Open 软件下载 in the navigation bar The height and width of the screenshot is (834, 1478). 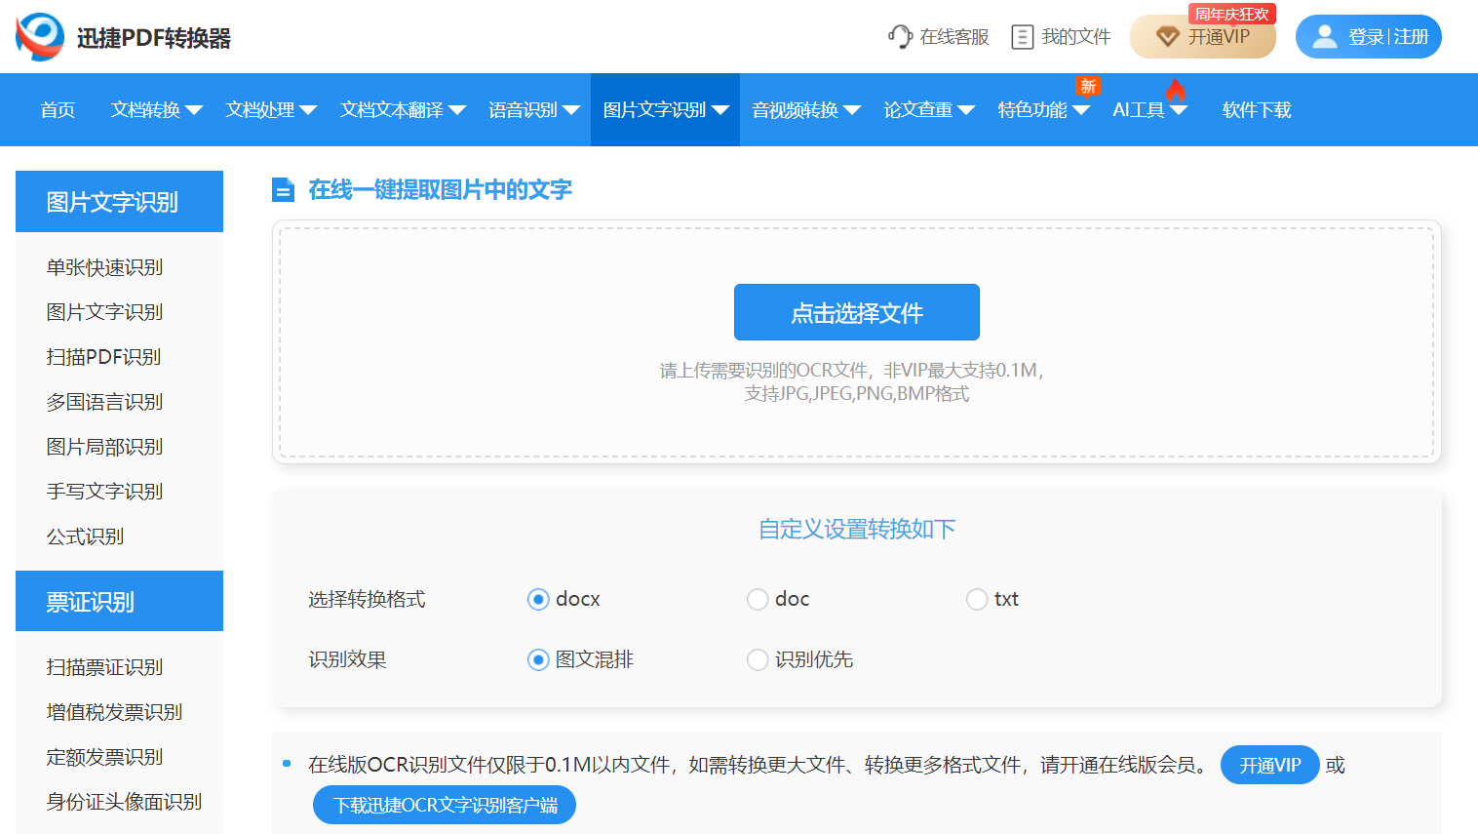tap(1256, 110)
